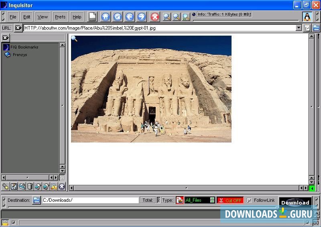321x227 pixels.
Task: Click the round blue X bookmark icon
Action: pyautogui.click(x=62, y=186)
